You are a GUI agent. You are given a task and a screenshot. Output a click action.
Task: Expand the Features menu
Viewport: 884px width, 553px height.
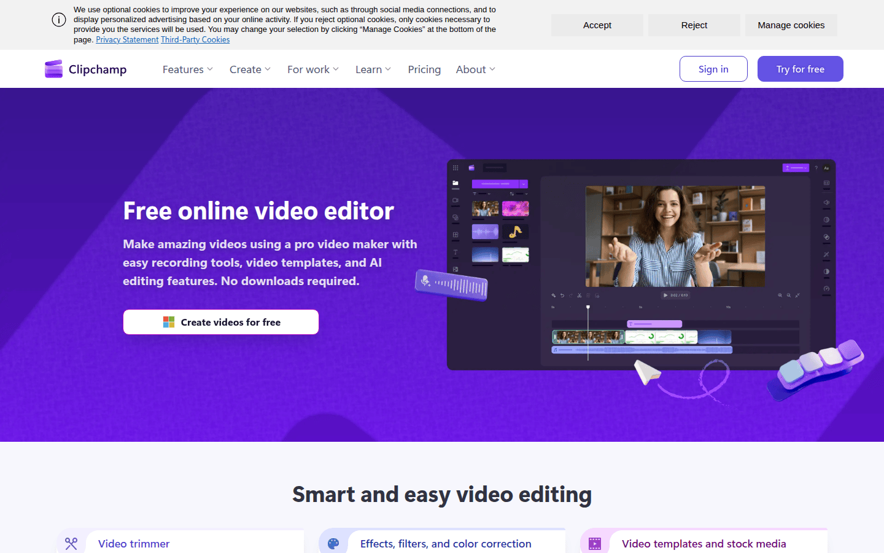coord(188,69)
